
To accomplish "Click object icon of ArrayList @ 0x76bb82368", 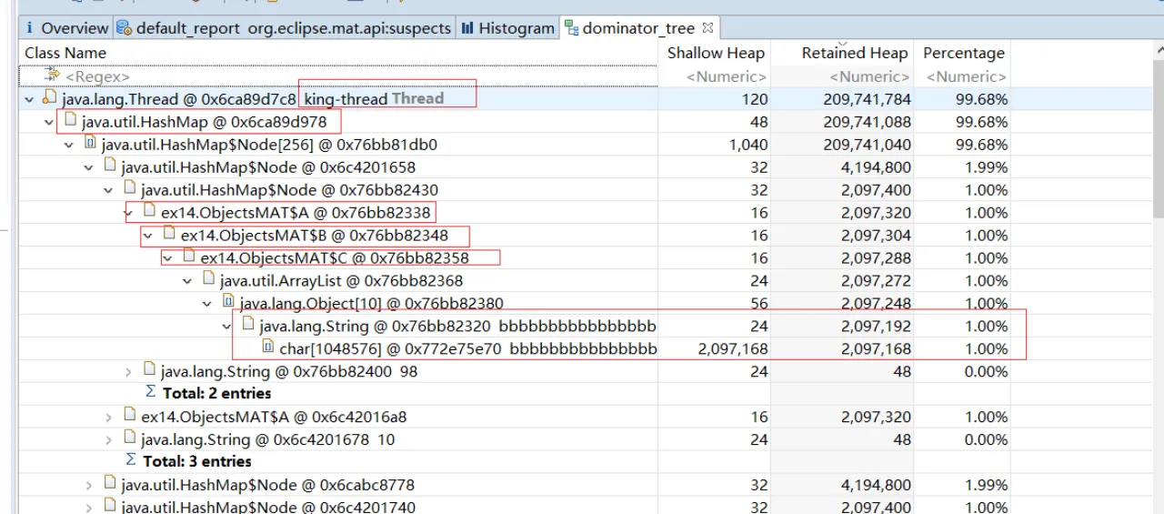I will pyautogui.click(x=209, y=280).
